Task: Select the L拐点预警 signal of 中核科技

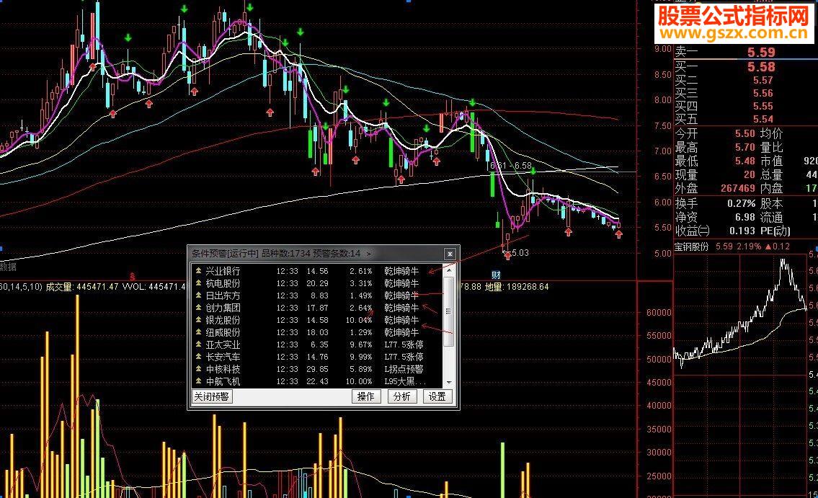Action: click(404, 369)
